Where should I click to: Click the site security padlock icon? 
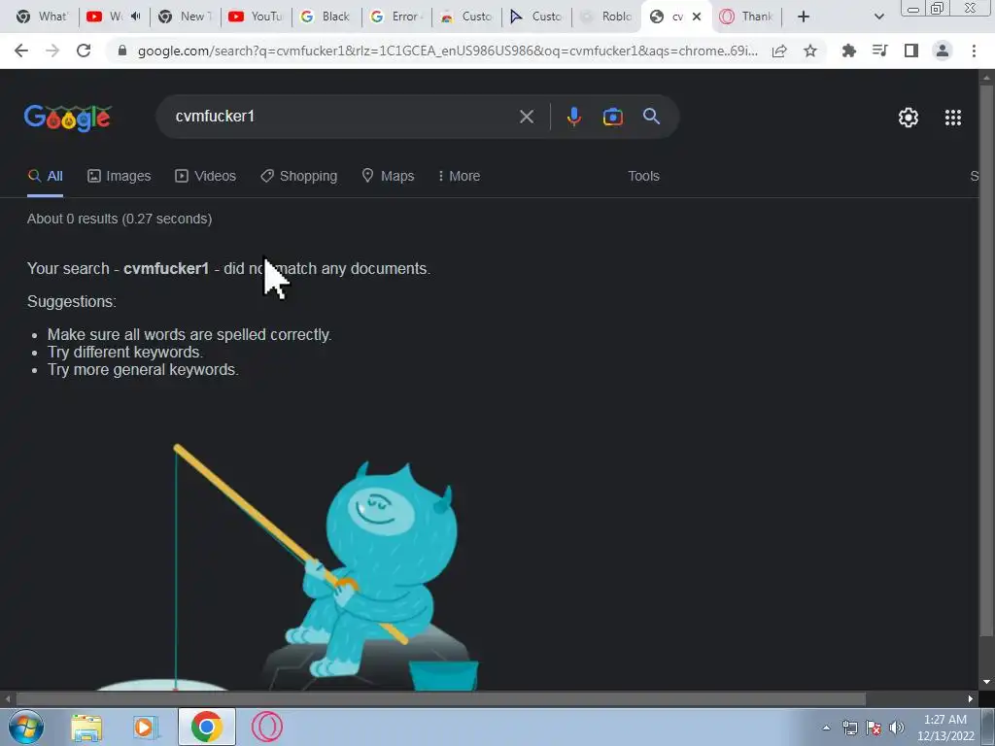pyautogui.click(x=123, y=51)
